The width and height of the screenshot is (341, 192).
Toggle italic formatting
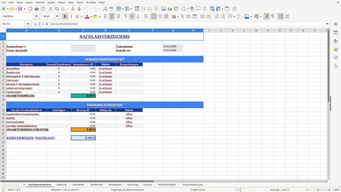[x=71, y=16]
